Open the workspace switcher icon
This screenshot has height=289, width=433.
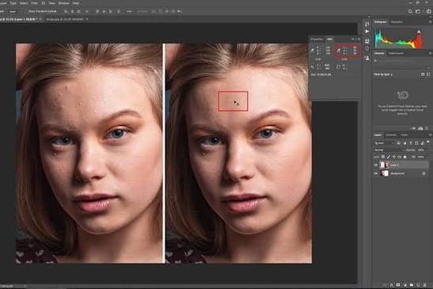418,11
